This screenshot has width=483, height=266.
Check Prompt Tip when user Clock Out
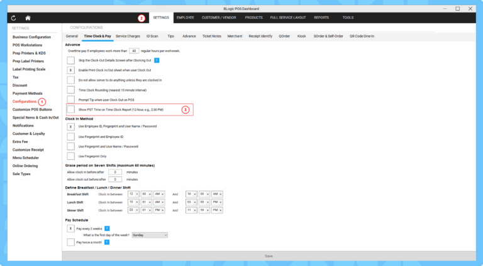pyautogui.click(x=71, y=100)
